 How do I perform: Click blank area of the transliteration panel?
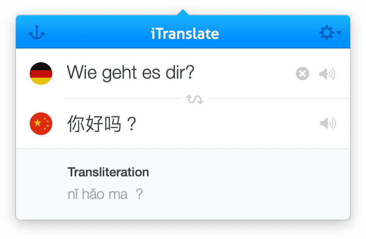(251, 188)
